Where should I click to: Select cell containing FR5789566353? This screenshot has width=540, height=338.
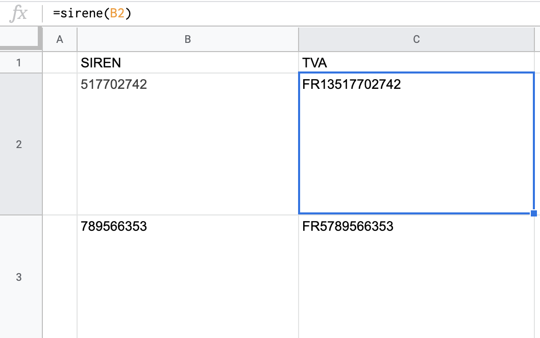click(x=416, y=277)
